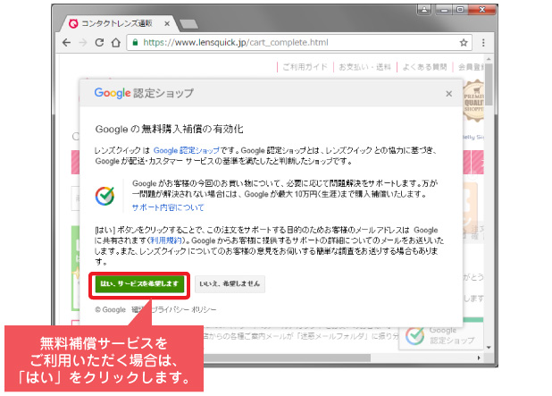Open ご利用ガイド in page navigation
Image resolution: width=552 pixels, height=396 pixels.
coord(305,67)
